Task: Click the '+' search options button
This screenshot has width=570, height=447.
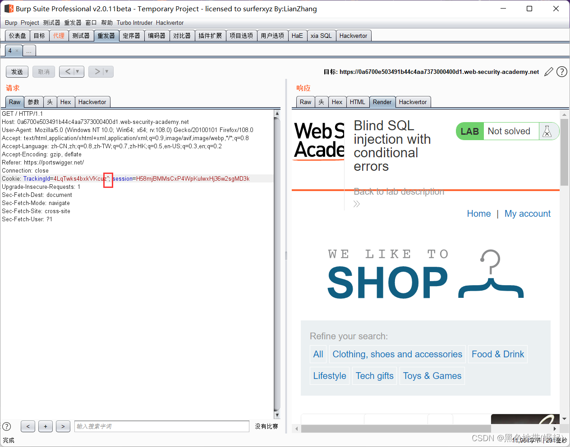Action: click(x=46, y=426)
